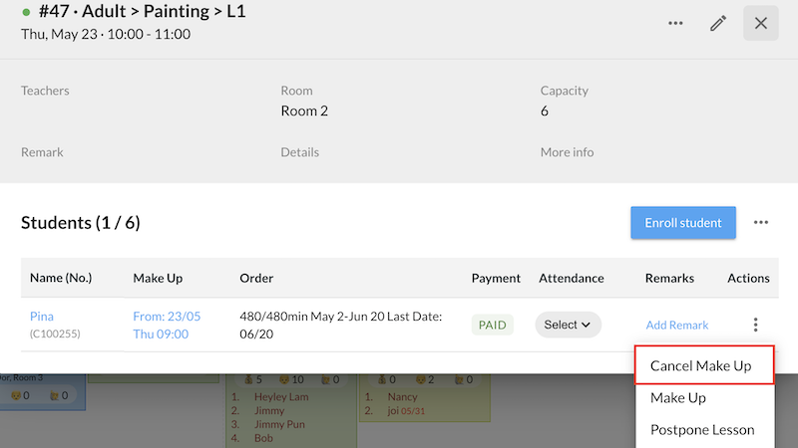Open the Students section more options
This screenshot has height=448, width=798.
pyautogui.click(x=761, y=223)
